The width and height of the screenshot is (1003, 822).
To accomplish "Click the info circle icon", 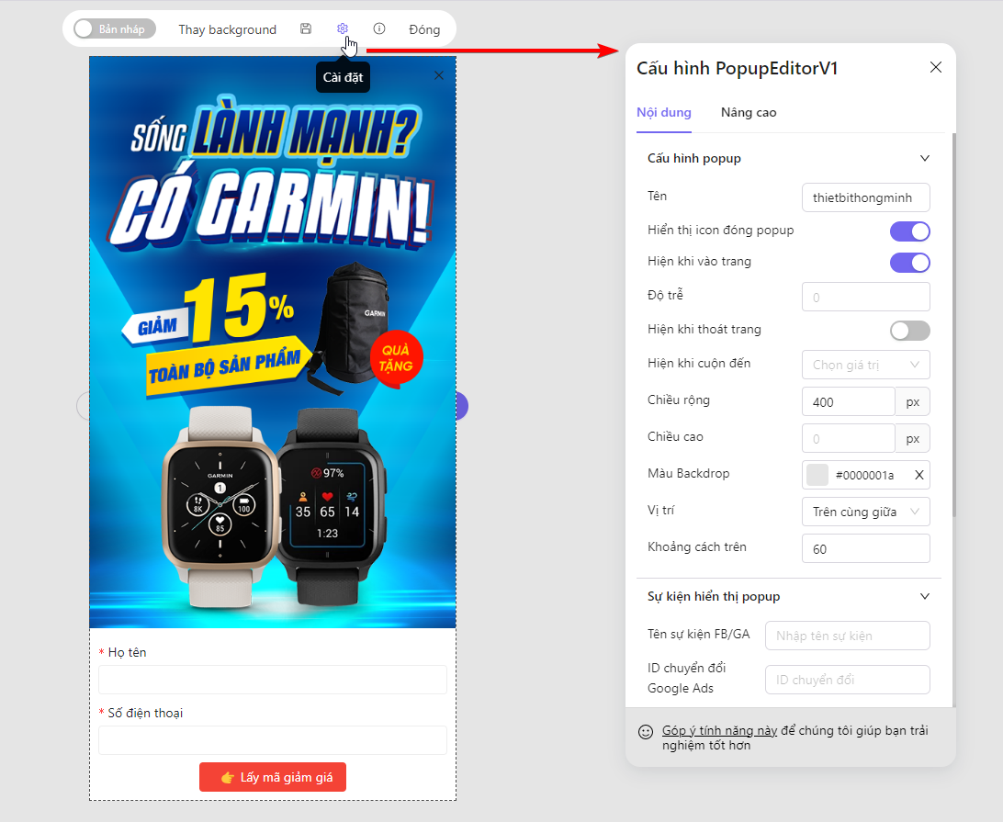I will (x=379, y=28).
